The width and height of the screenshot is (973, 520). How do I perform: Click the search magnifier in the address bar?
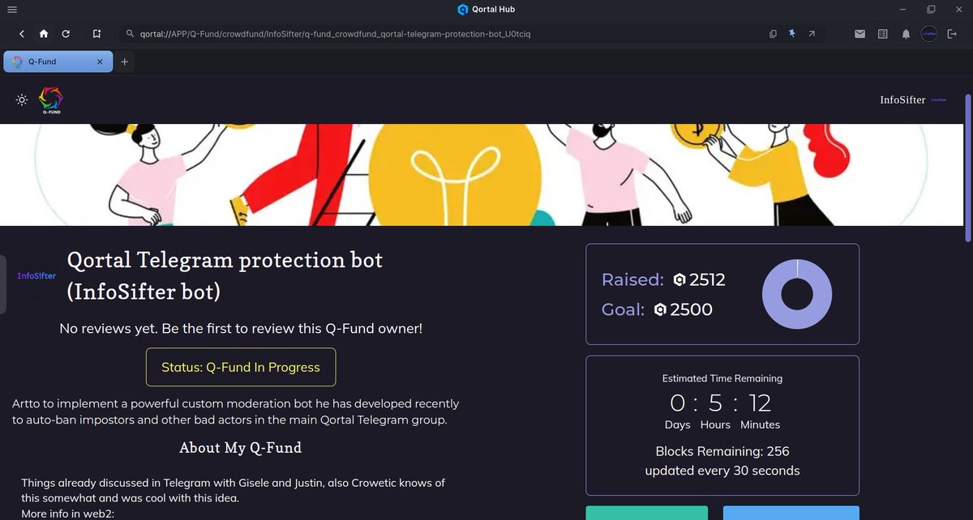tap(130, 34)
